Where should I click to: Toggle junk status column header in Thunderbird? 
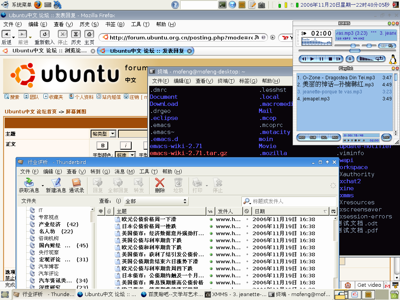click(x=247, y=211)
